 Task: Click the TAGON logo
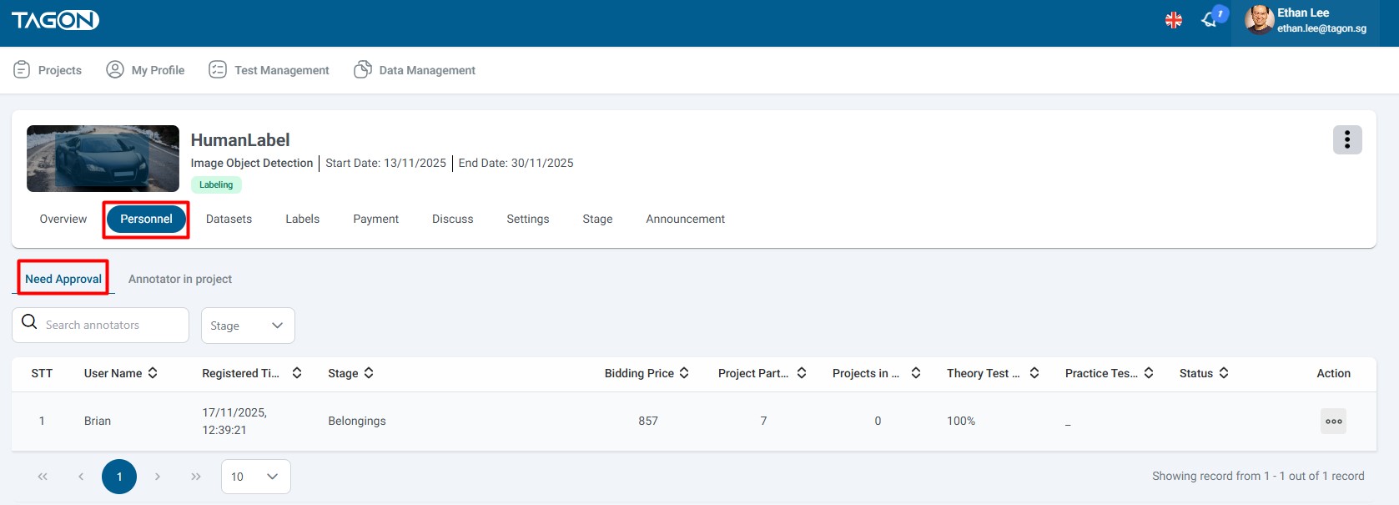pos(55,20)
